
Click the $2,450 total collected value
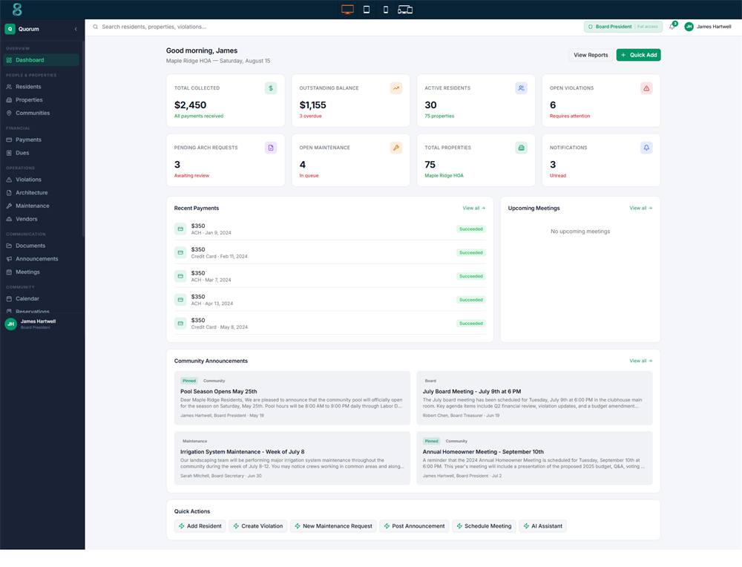click(x=190, y=105)
